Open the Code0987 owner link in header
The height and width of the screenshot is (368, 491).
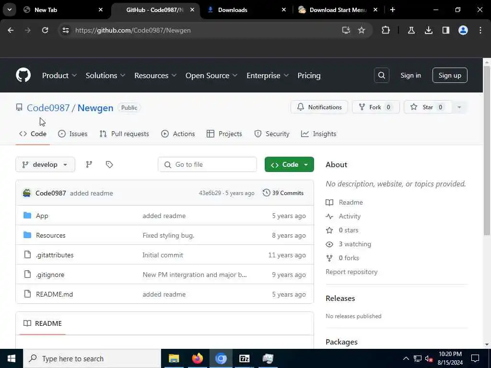pyautogui.click(x=48, y=108)
